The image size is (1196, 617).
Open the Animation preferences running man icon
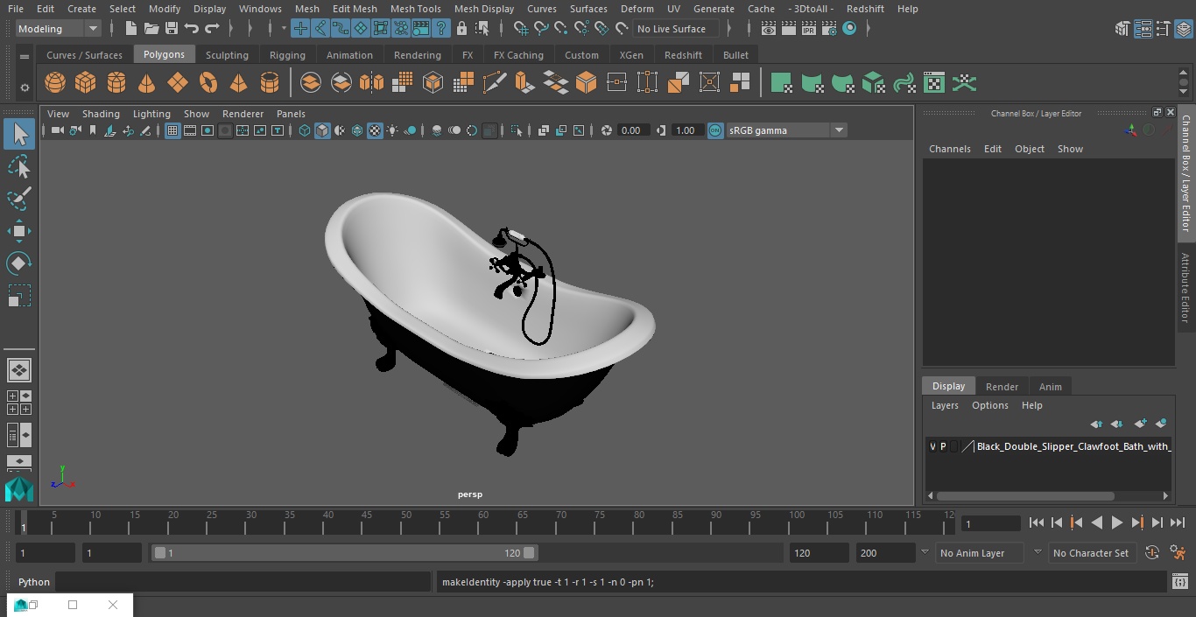1178,553
